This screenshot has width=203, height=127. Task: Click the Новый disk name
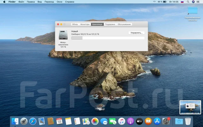(x=75, y=31)
